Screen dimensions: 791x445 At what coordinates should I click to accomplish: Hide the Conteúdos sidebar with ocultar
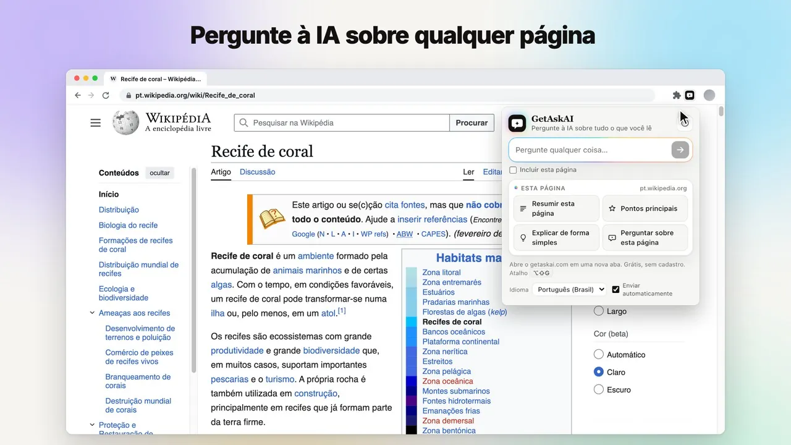[159, 173]
